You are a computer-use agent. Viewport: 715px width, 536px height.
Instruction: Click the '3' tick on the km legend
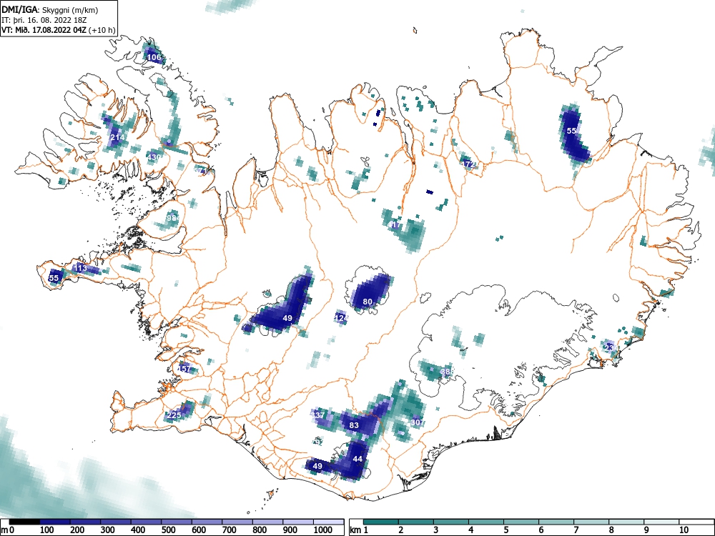click(x=436, y=530)
